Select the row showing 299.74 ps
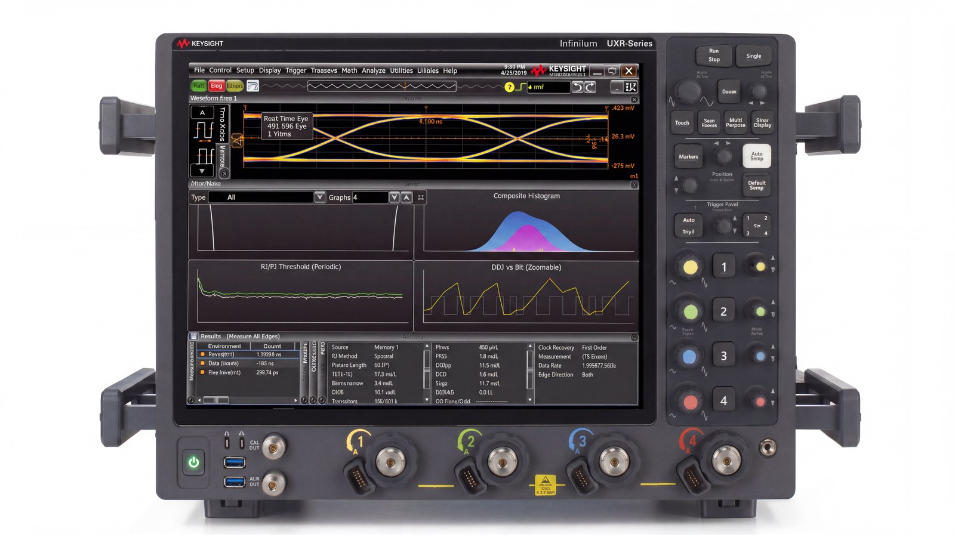 (248, 372)
